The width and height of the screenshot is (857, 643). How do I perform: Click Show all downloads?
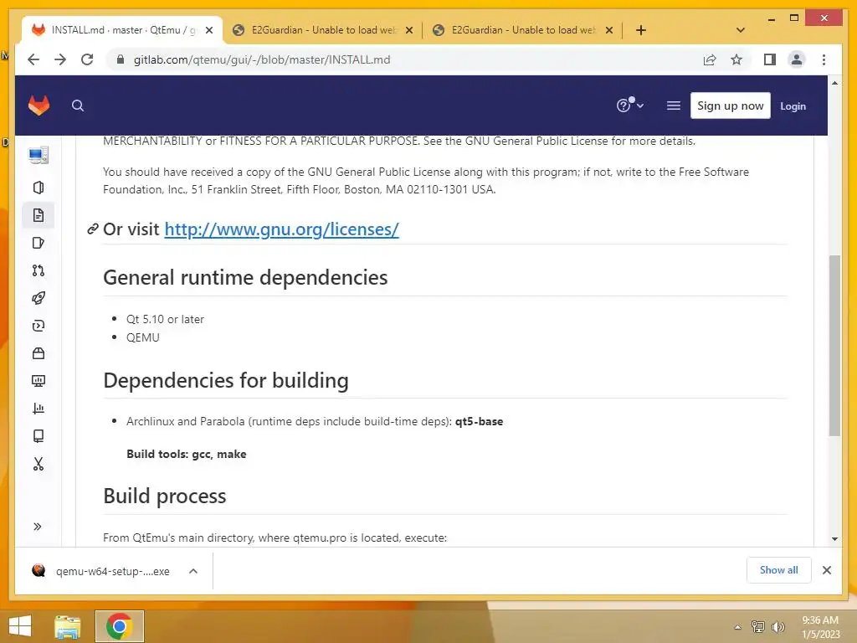coord(779,570)
